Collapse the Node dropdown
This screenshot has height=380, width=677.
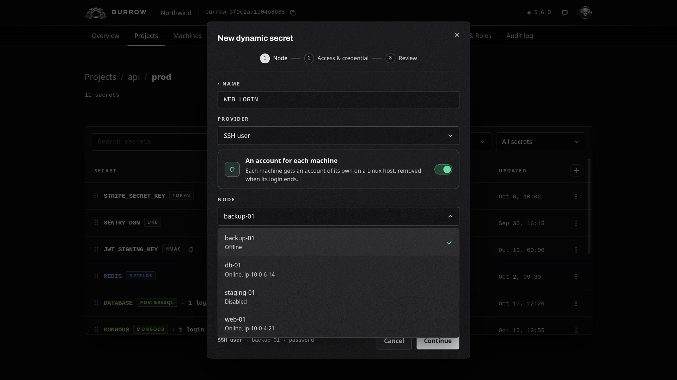click(338, 216)
